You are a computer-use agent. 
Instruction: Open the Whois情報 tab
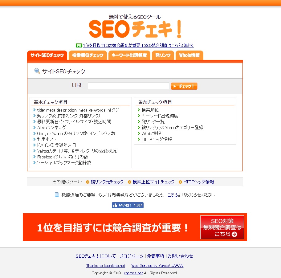click(x=189, y=55)
